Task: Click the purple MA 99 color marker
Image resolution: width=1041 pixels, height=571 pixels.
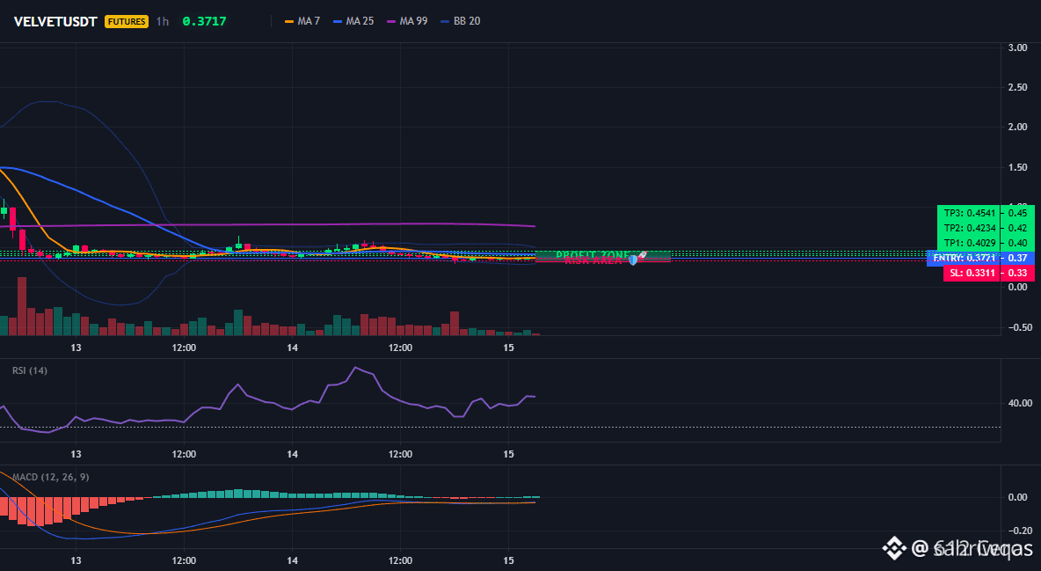Action: coord(391,21)
